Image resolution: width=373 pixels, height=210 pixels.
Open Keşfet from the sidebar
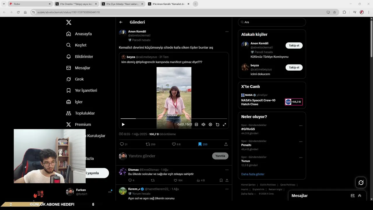point(76,45)
